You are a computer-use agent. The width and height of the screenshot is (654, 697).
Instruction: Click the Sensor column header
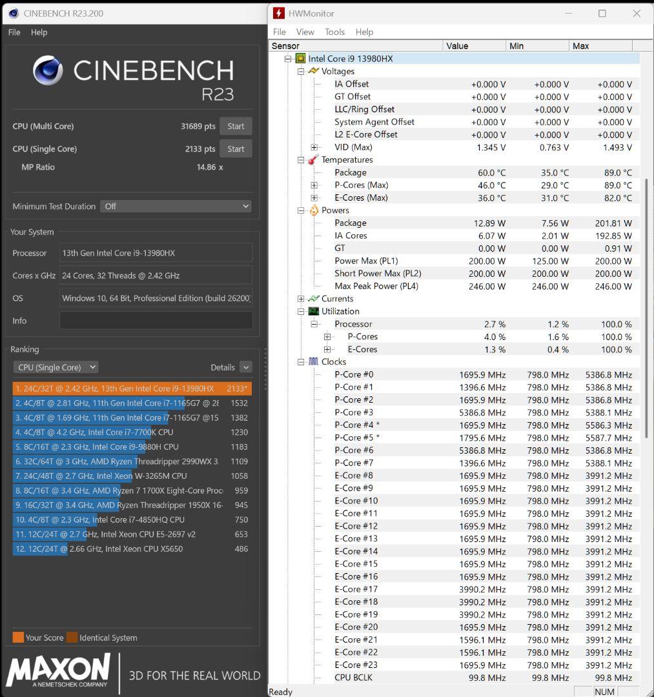point(356,46)
